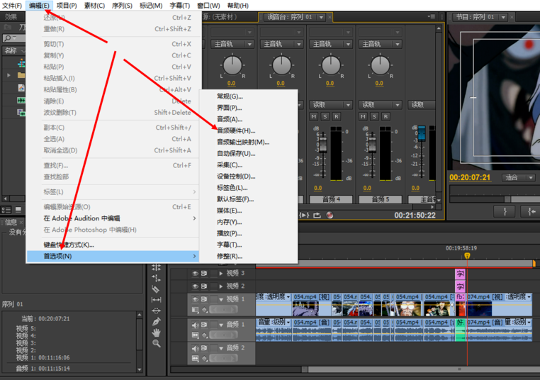Click the timeline playhead marker

coord(467,256)
